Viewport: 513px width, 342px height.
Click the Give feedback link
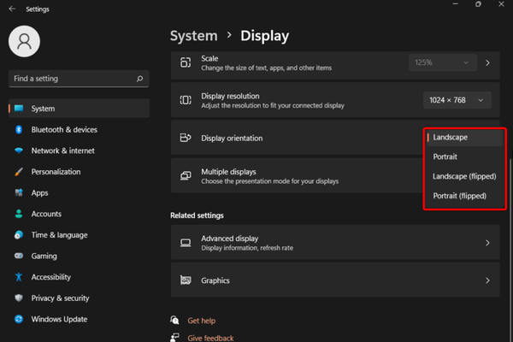coord(210,338)
